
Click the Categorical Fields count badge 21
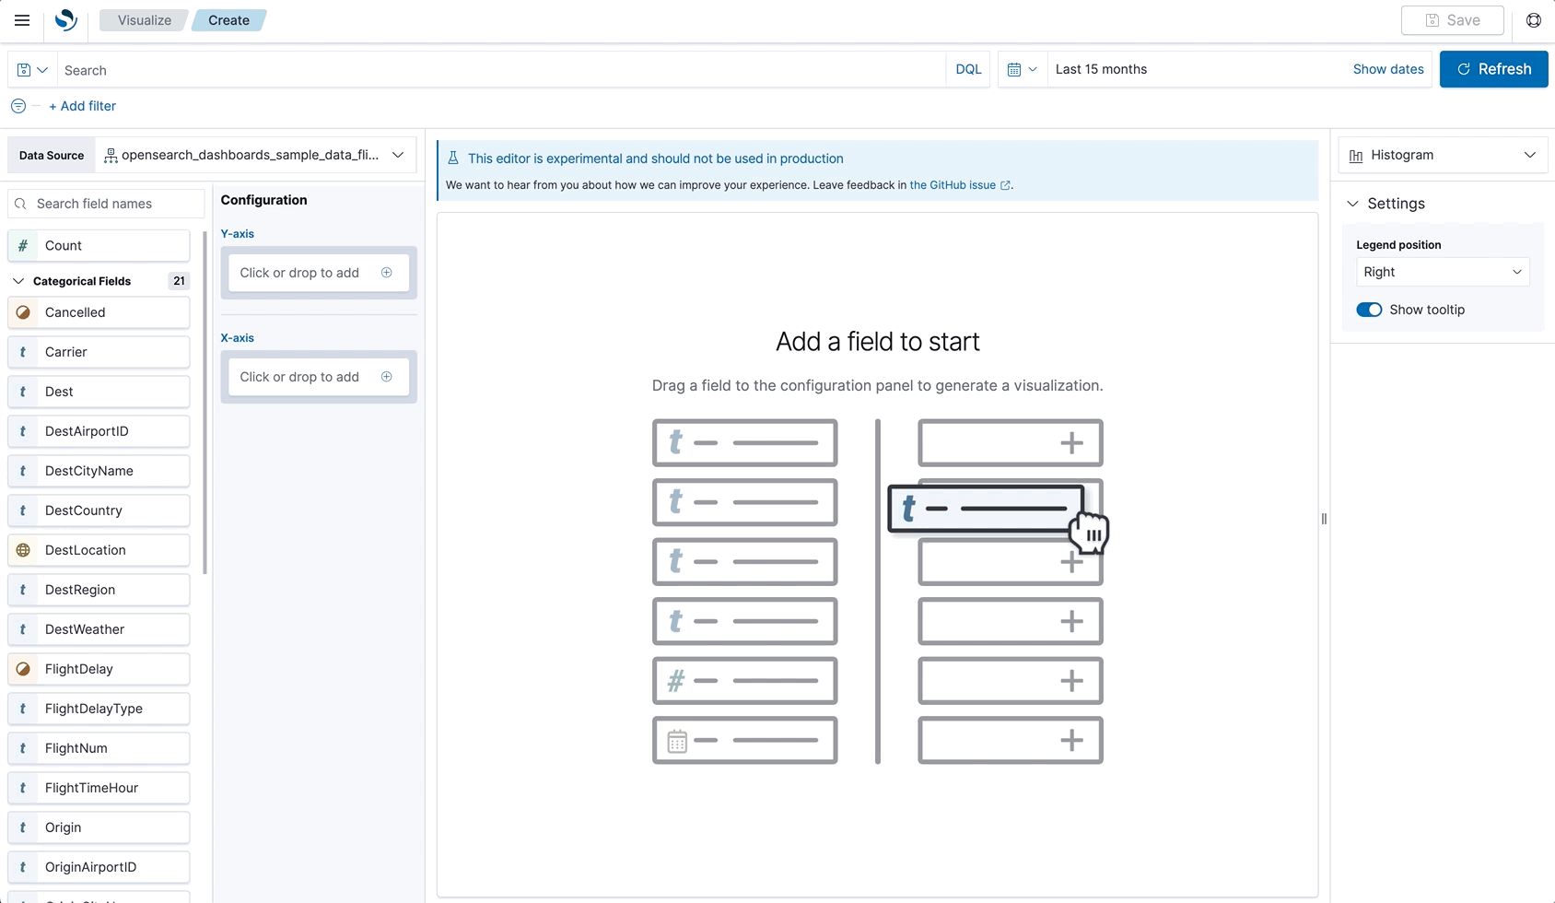(x=179, y=281)
